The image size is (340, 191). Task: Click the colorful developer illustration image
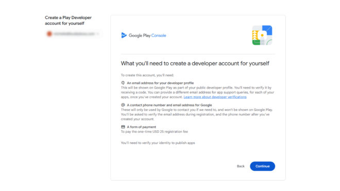coord(262,35)
